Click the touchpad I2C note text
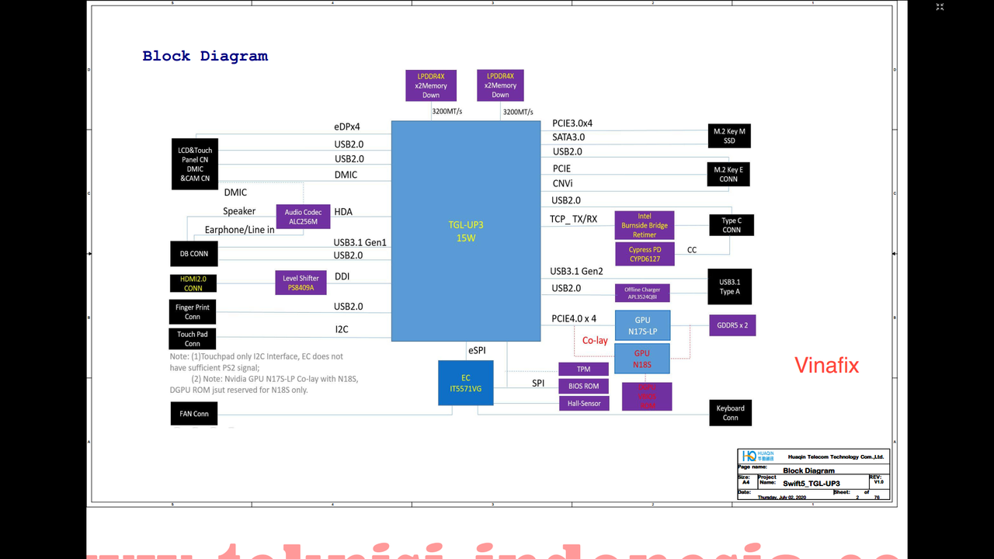The width and height of the screenshot is (994, 559). (256, 362)
